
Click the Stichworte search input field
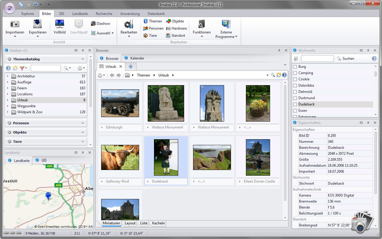(x=317, y=59)
